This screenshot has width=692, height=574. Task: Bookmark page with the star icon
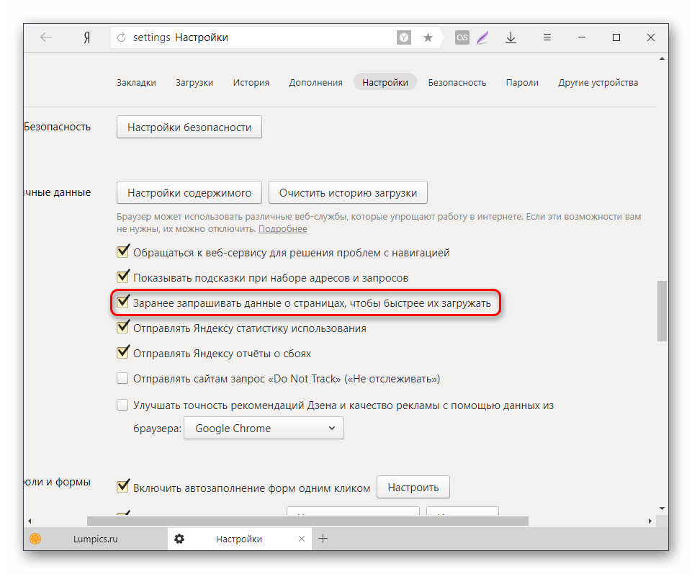[x=428, y=37]
